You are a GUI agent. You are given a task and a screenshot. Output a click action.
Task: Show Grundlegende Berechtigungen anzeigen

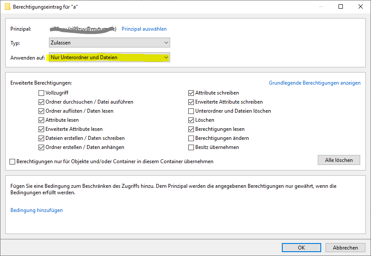point(314,83)
